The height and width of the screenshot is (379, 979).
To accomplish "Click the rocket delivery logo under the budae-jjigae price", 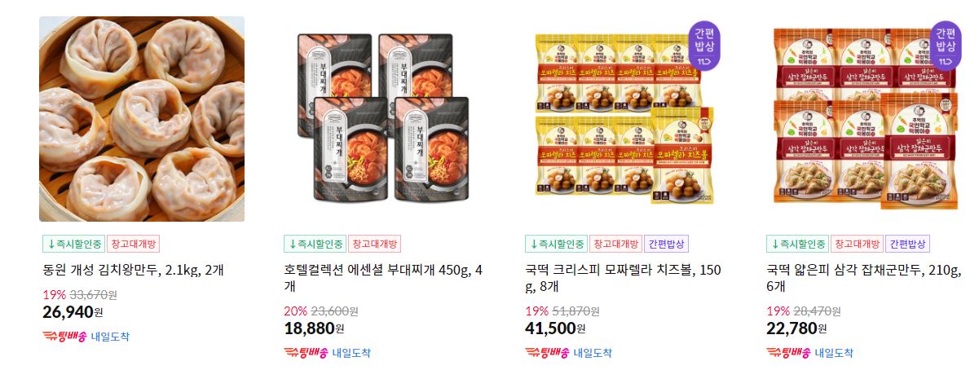I will tap(306, 353).
